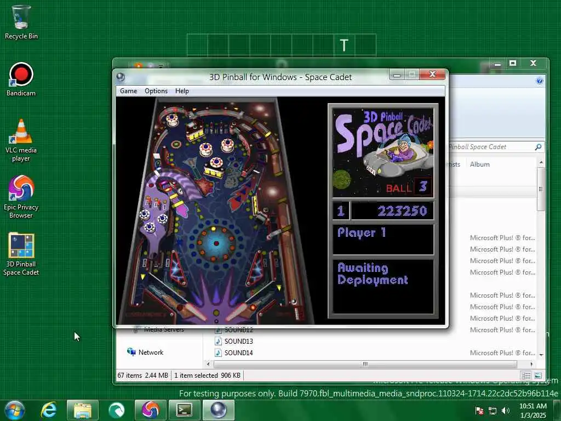
Task: Click the Album column header in Explorer
Action: point(479,164)
